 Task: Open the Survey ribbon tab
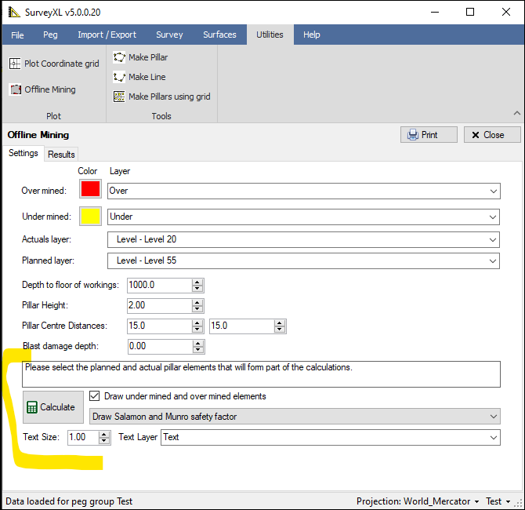(169, 35)
